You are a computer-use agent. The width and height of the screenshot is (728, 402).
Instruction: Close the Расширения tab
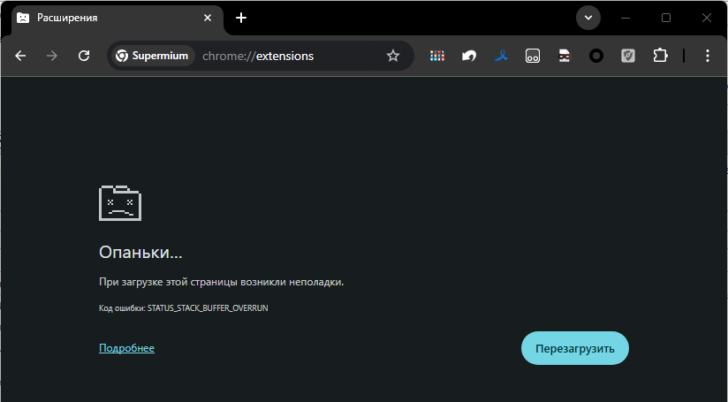pyautogui.click(x=208, y=18)
